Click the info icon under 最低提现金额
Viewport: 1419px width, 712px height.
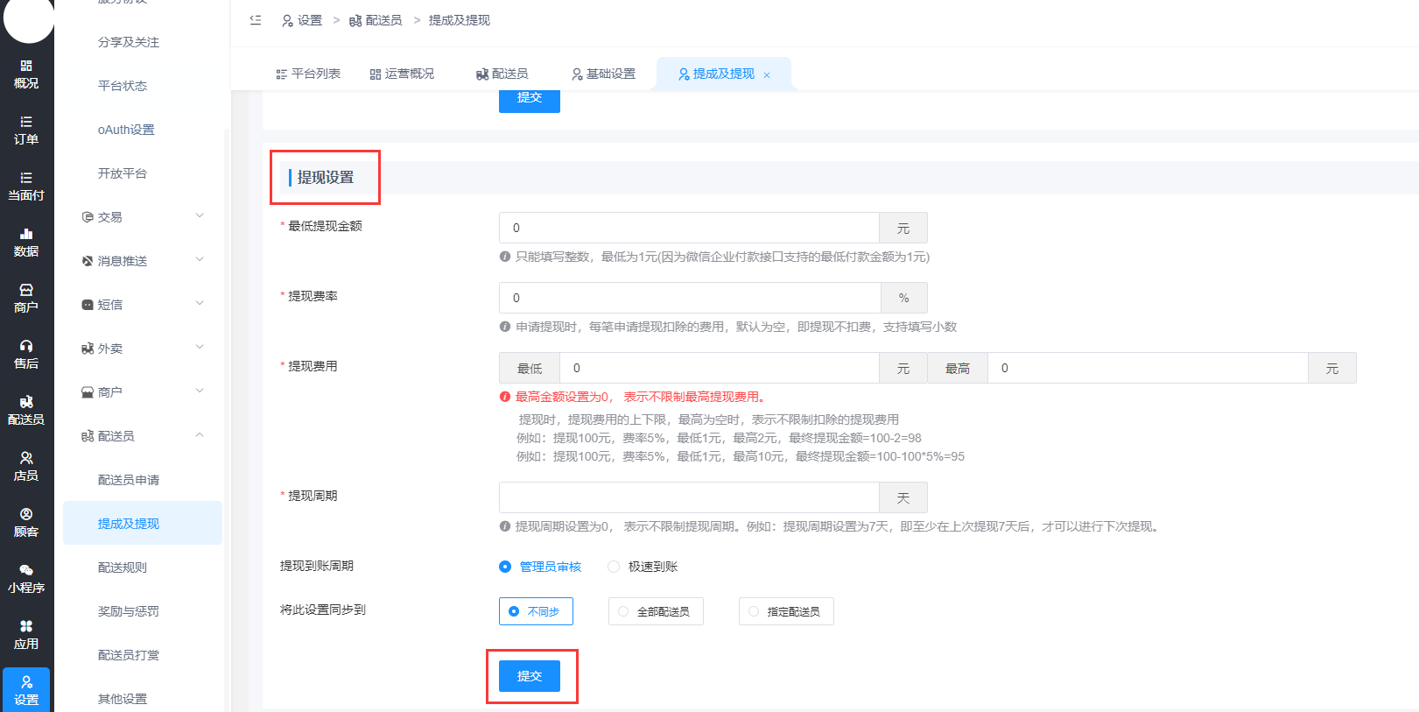[505, 257]
